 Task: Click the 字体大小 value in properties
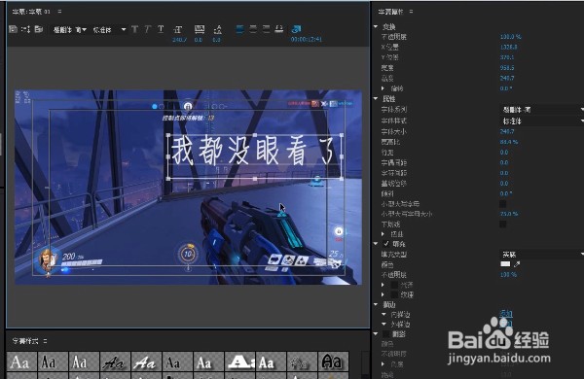tap(507, 131)
